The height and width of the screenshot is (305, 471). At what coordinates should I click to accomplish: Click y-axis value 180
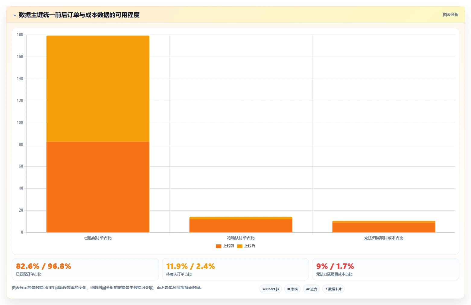click(x=20, y=35)
